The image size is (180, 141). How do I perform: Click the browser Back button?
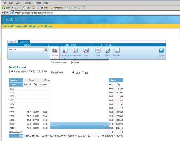[x=7, y=8]
